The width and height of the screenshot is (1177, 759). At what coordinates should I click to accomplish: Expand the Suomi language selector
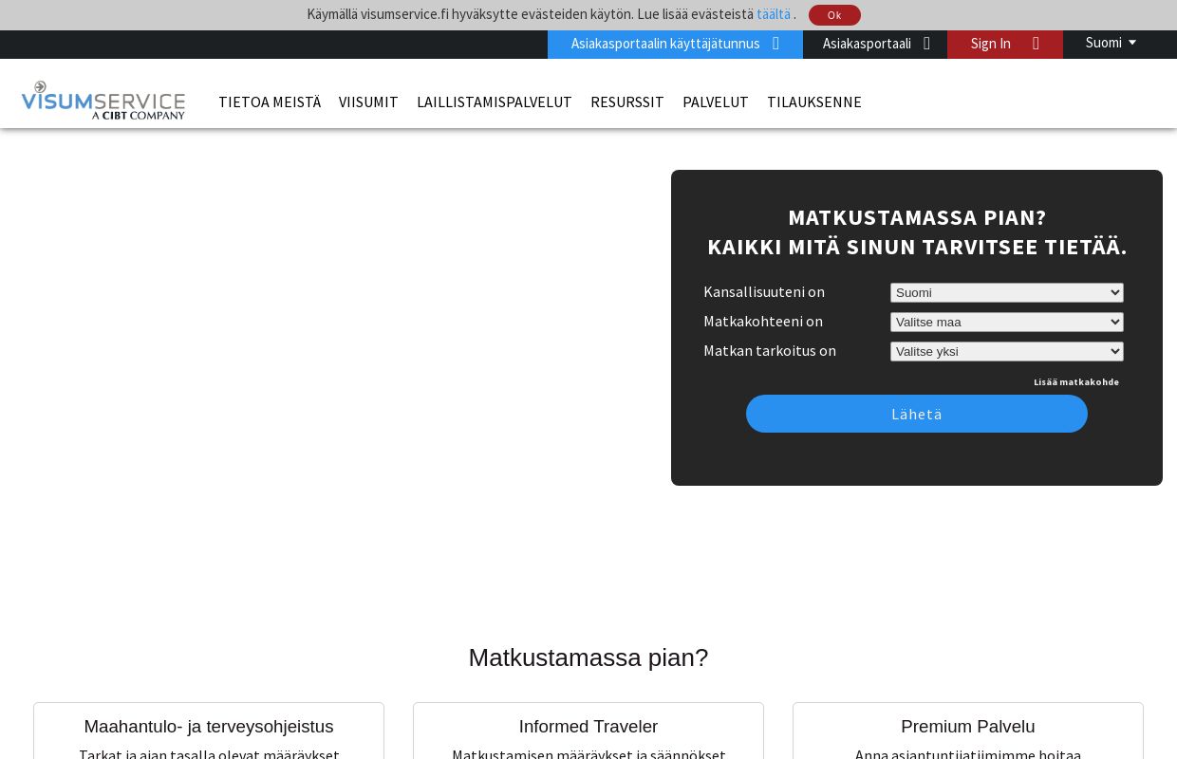coord(1111,42)
